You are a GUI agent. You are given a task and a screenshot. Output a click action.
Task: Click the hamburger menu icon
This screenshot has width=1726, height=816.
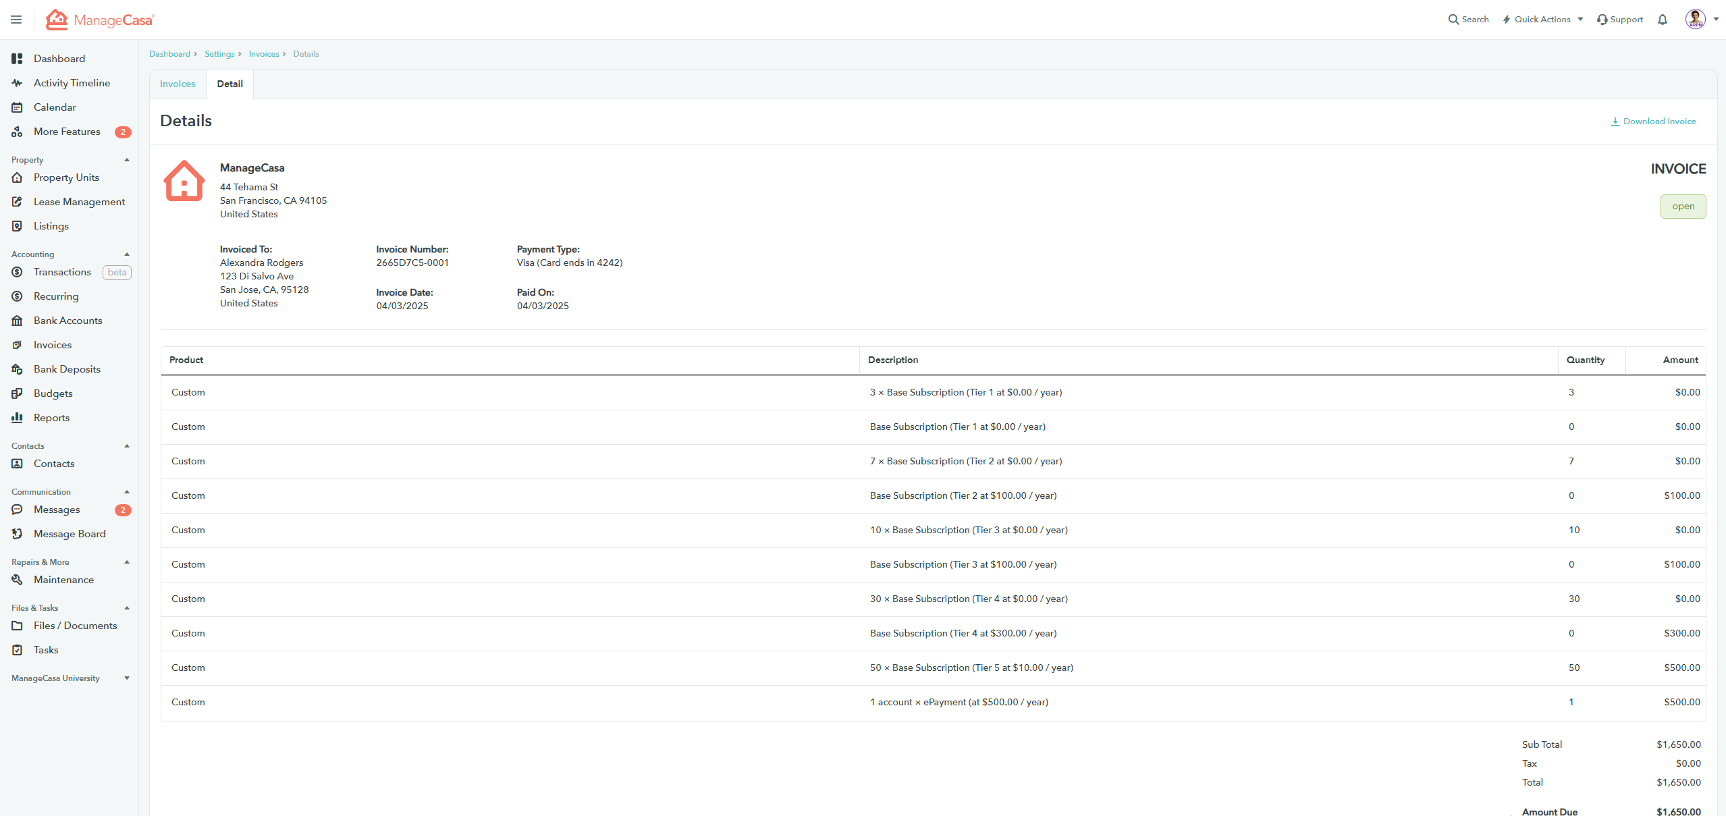[x=16, y=20]
